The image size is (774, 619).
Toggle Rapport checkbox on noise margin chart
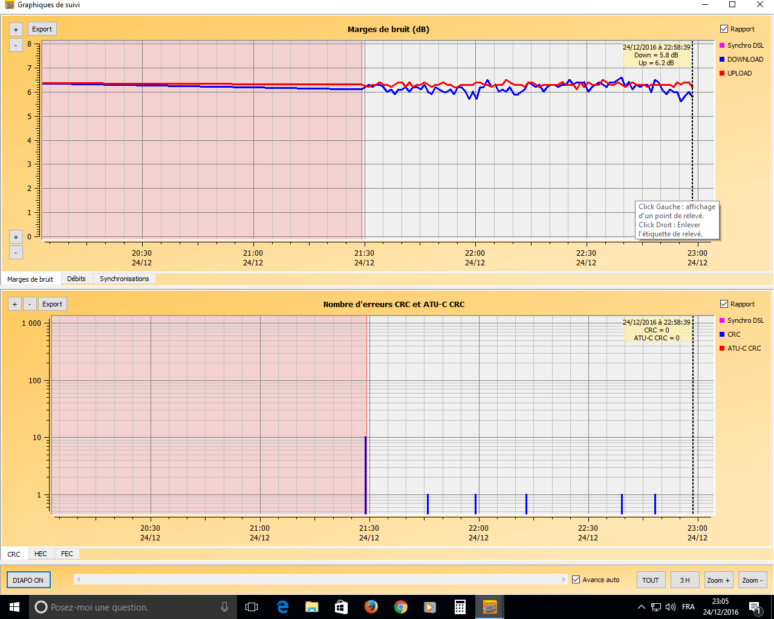point(724,29)
